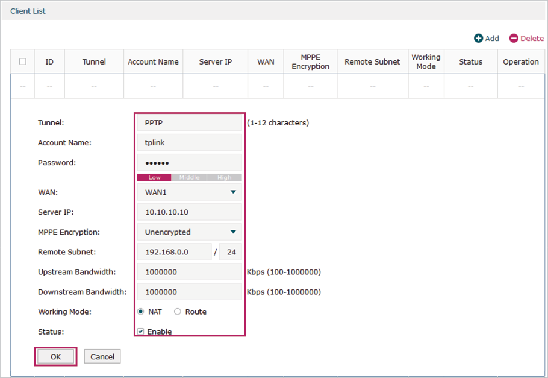Click the Delete minus icon
This screenshot has width=548, height=378.
coord(514,39)
